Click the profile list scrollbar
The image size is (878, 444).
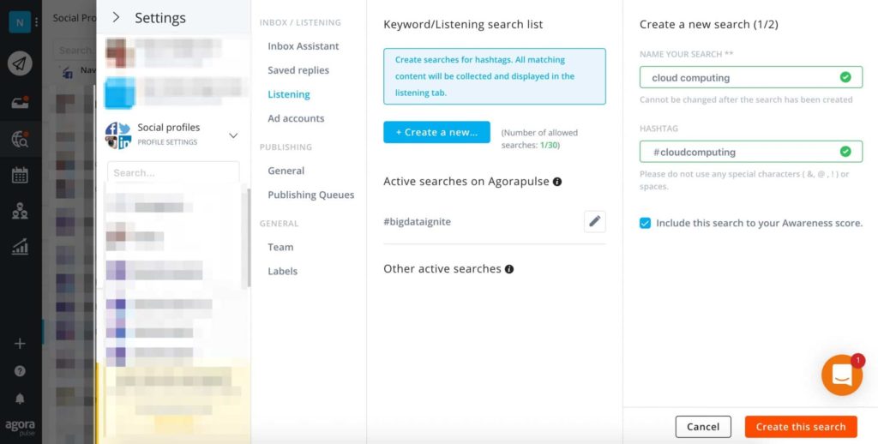(x=247, y=237)
